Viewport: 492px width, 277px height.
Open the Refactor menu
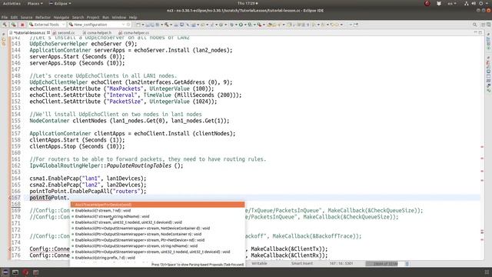tap(43, 17)
